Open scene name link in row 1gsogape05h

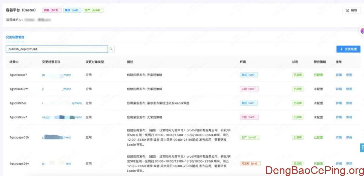[x=56, y=137]
